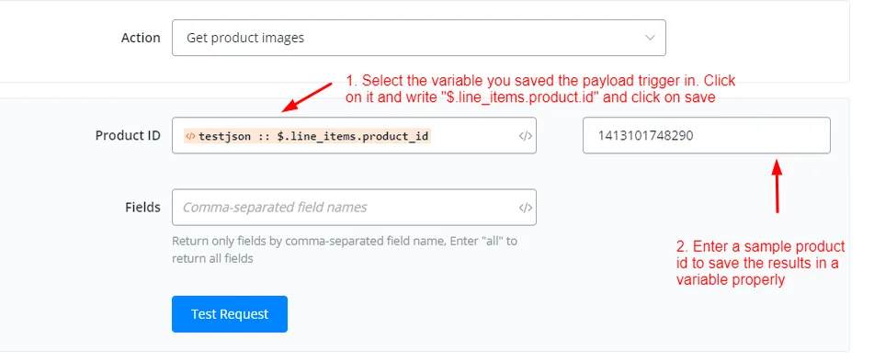Click the Get product images selected value

pos(245,38)
